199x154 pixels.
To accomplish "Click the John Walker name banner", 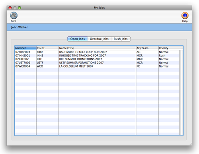I will [99, 27].
